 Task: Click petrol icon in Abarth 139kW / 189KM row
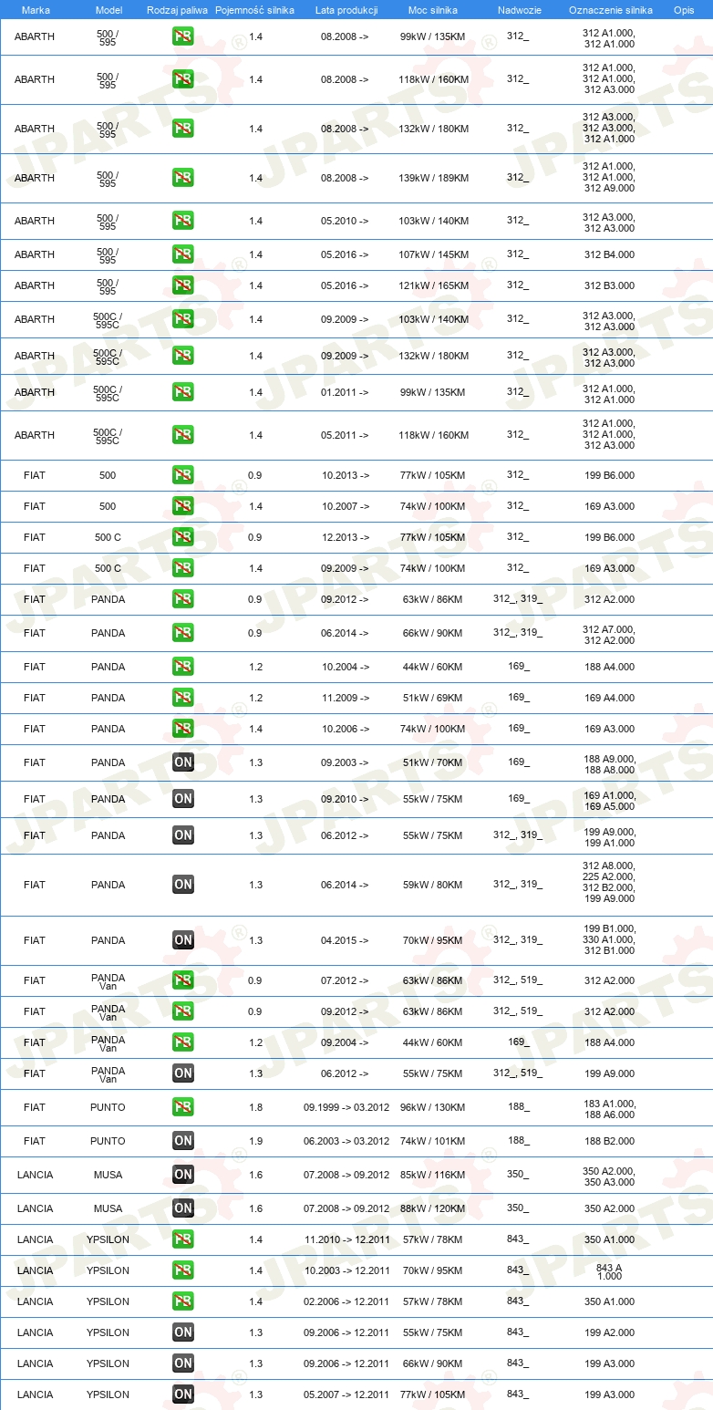point(183,178)
